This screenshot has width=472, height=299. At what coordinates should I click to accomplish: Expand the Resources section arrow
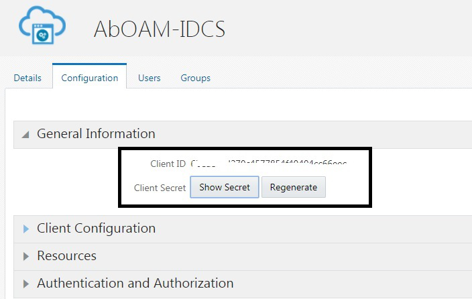click(x=26, y=256)
